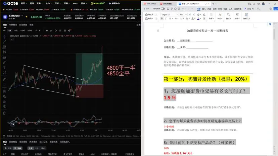Screen dimensions: 278x156
Task: Click the WPS clear formatting eraser icon
Action: tap(204, 15)
